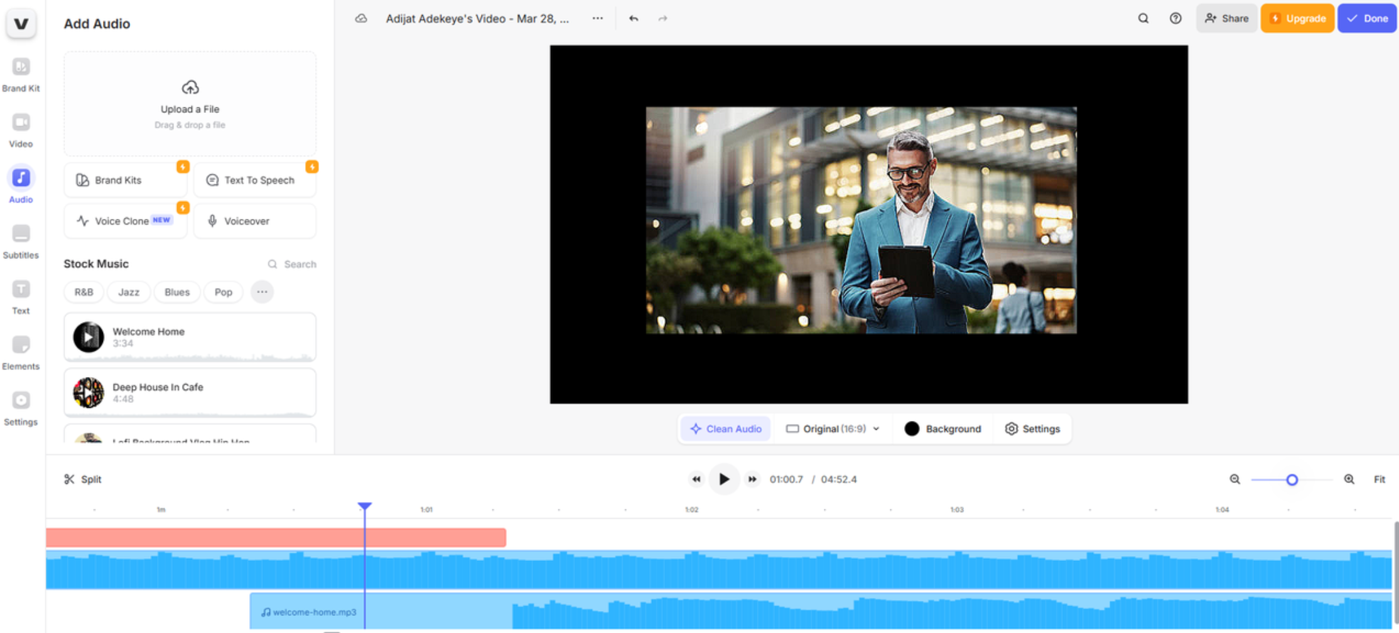The image size is (1399, 633).
Task: Open the Original (16:9) aspect ratio dropdown
Action: tap(832, 428)
